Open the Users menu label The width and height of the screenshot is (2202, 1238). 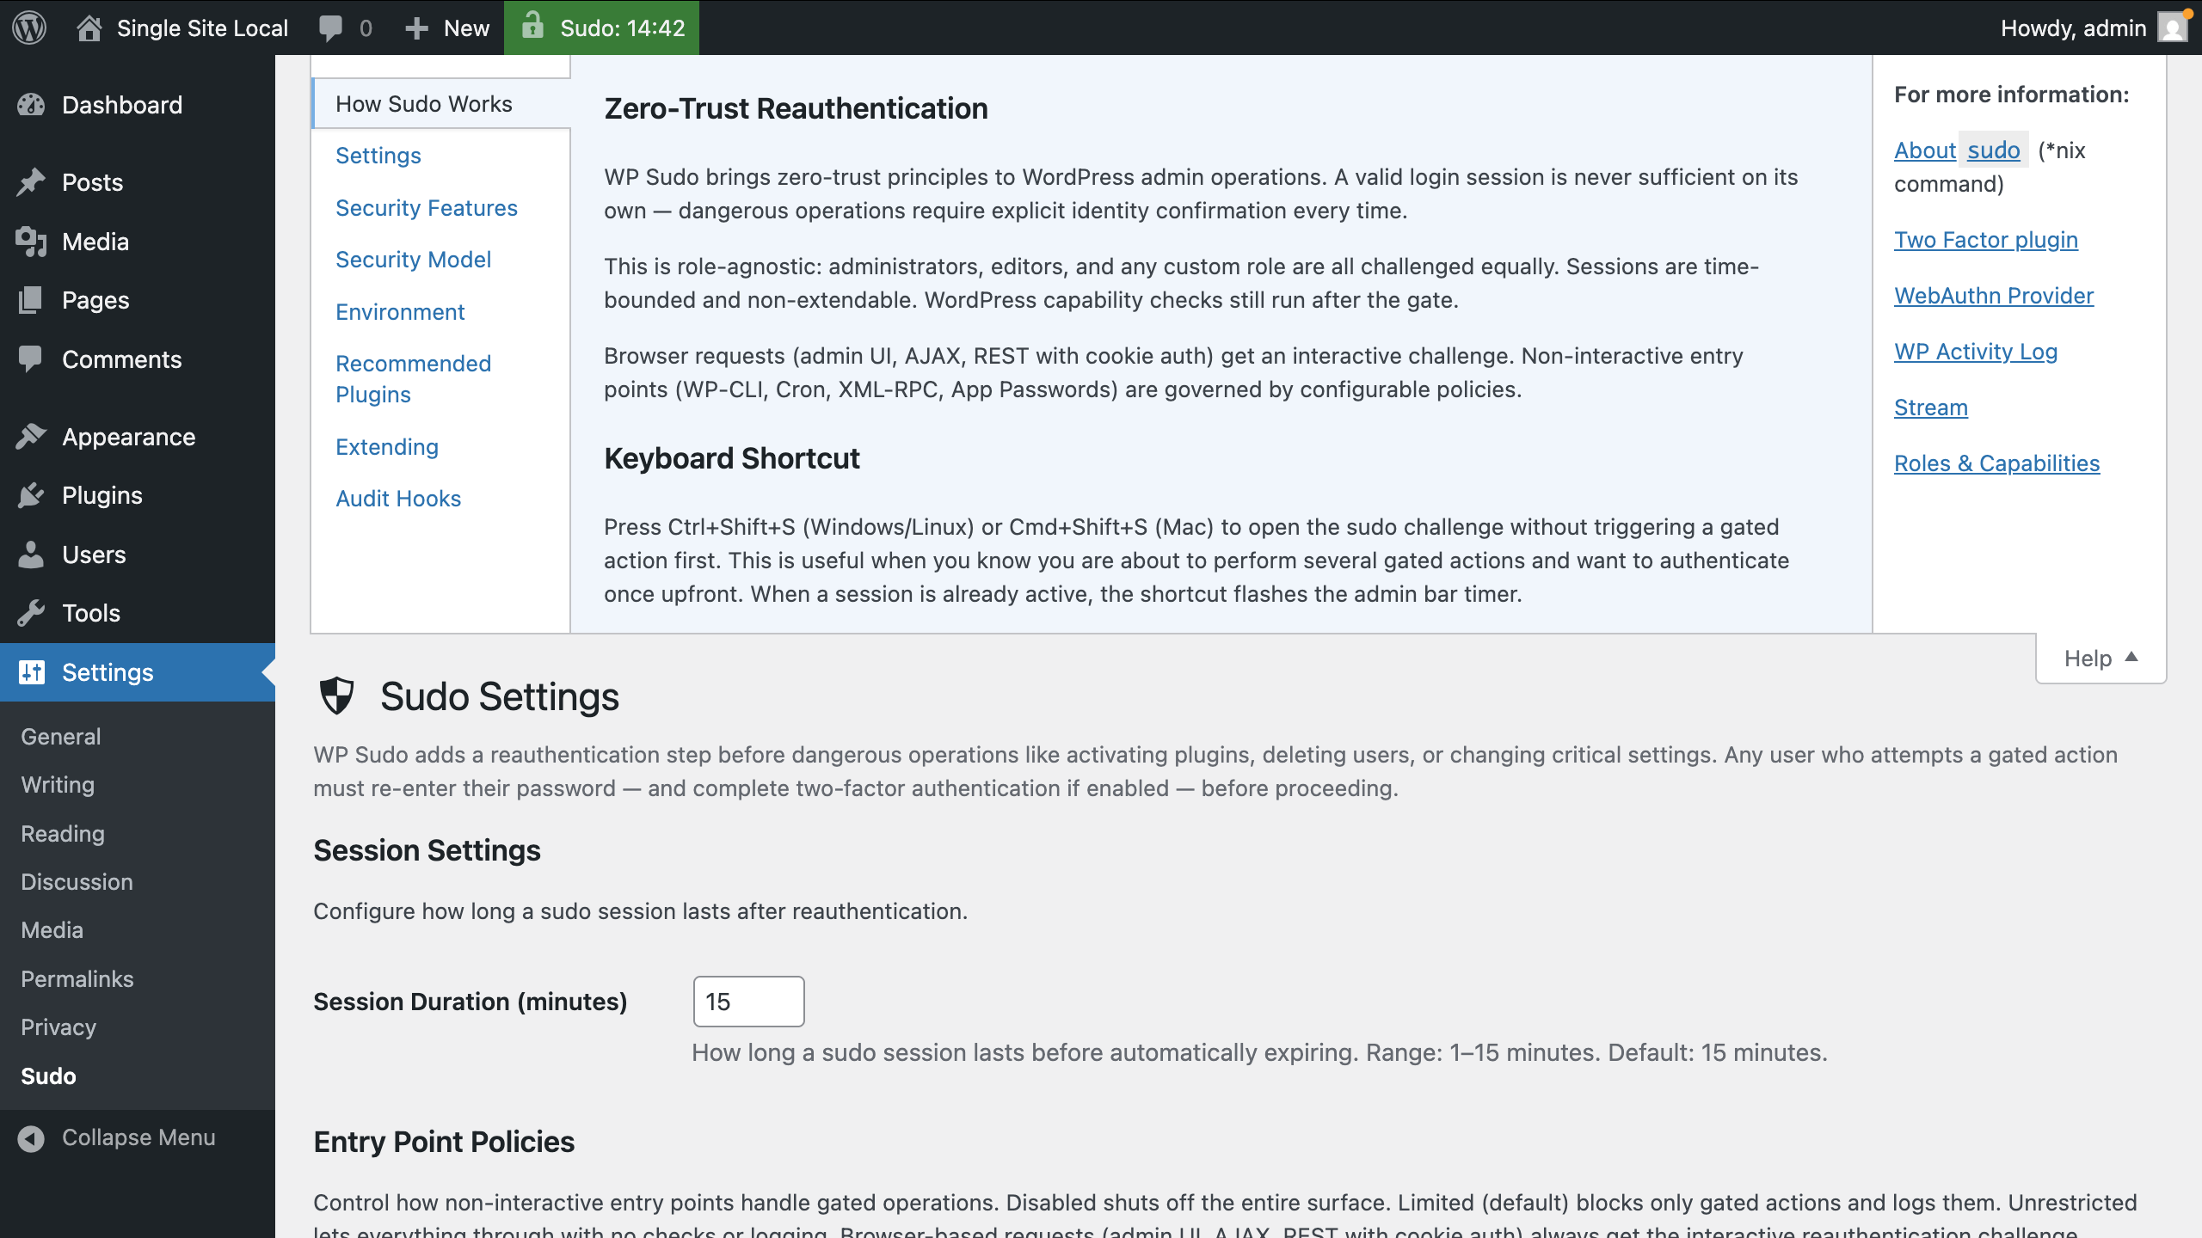tap(94, 555)
